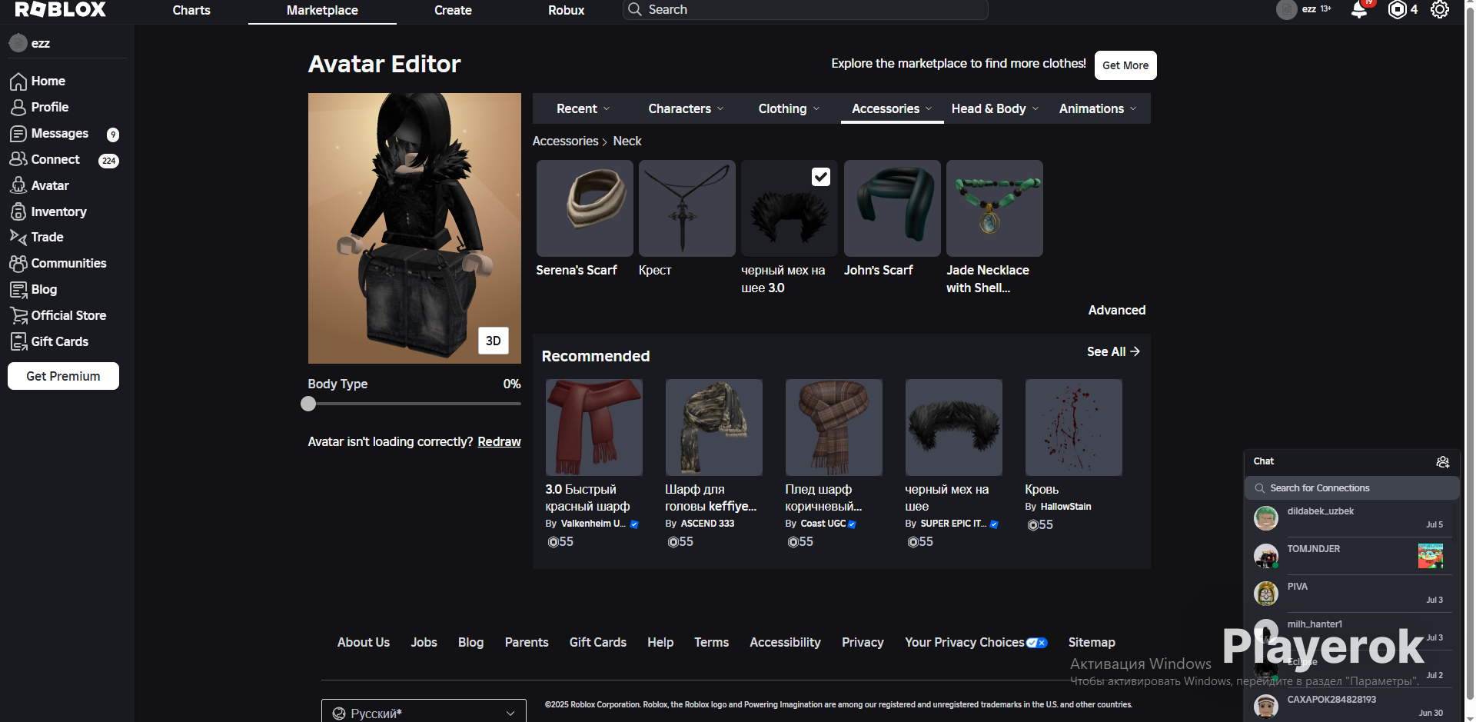Select John's Scarf thumbnail
Viewport: 1476px width, 722px height.
tap(892, 208)
